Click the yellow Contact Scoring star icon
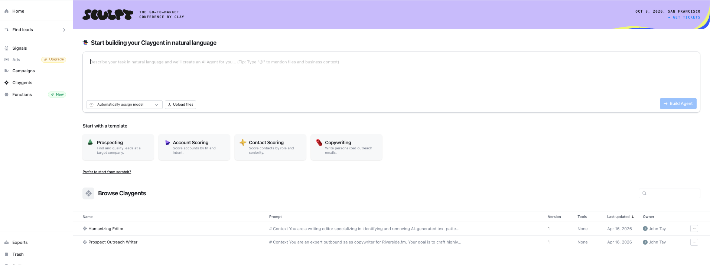This screenshot has width=710, height=265. [x=243, y=142]
